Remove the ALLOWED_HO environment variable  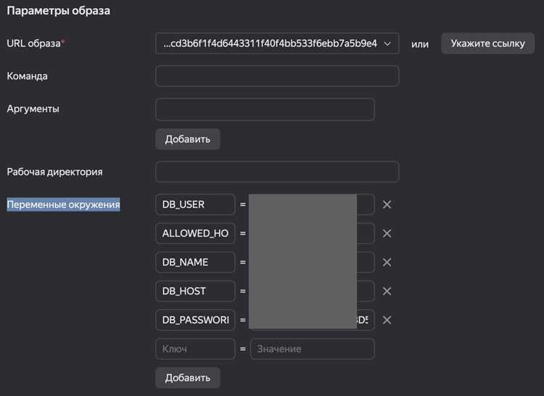387,233
